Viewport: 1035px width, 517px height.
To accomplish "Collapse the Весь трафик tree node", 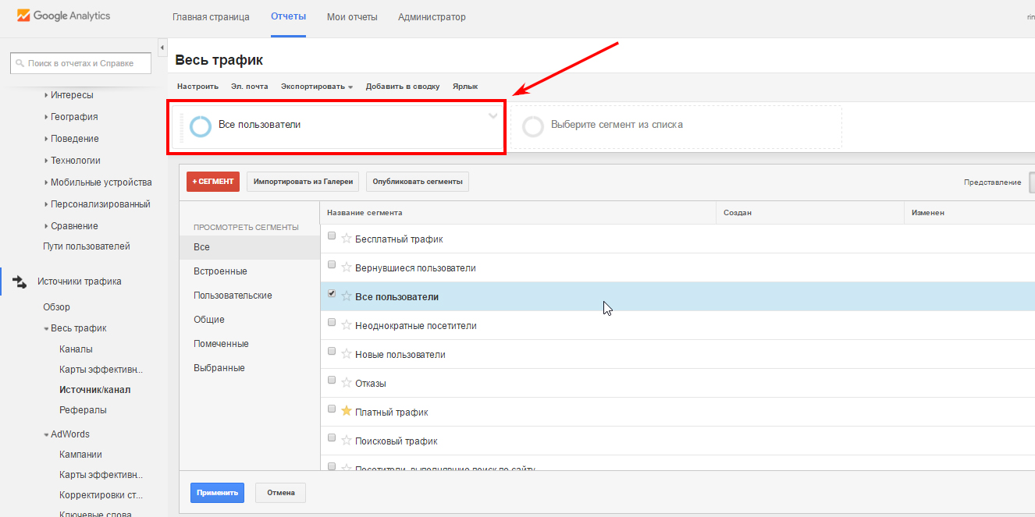I will pos(46,328).
